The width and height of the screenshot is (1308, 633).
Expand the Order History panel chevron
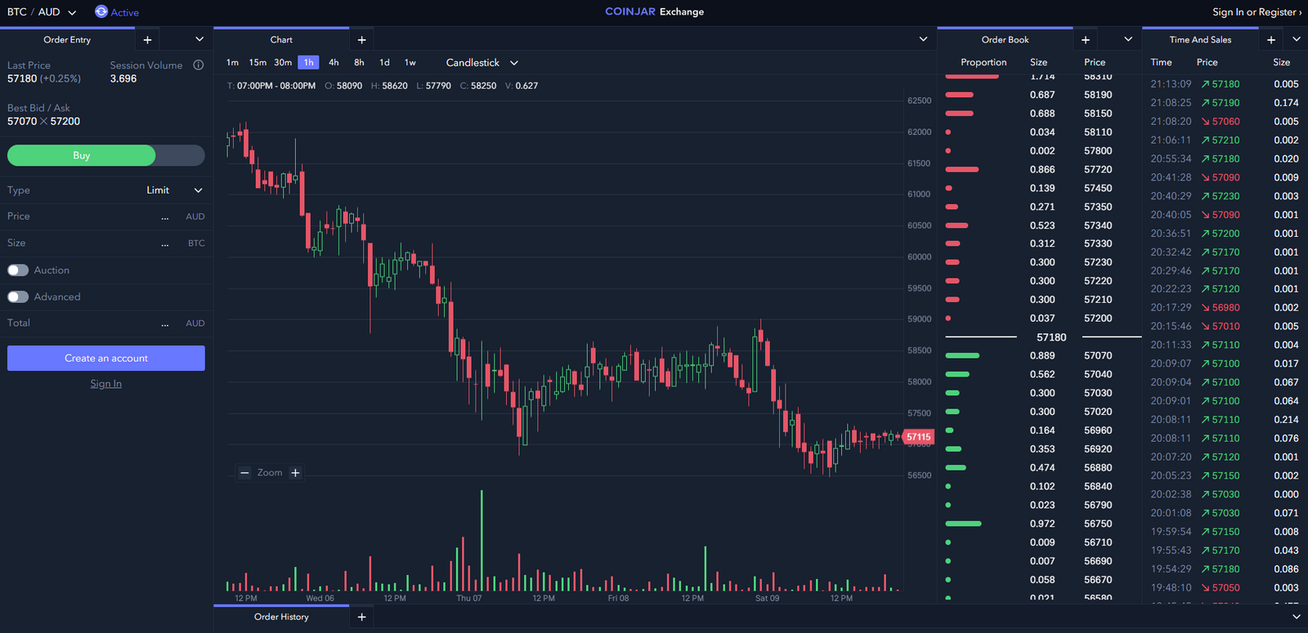(1297, 617)
